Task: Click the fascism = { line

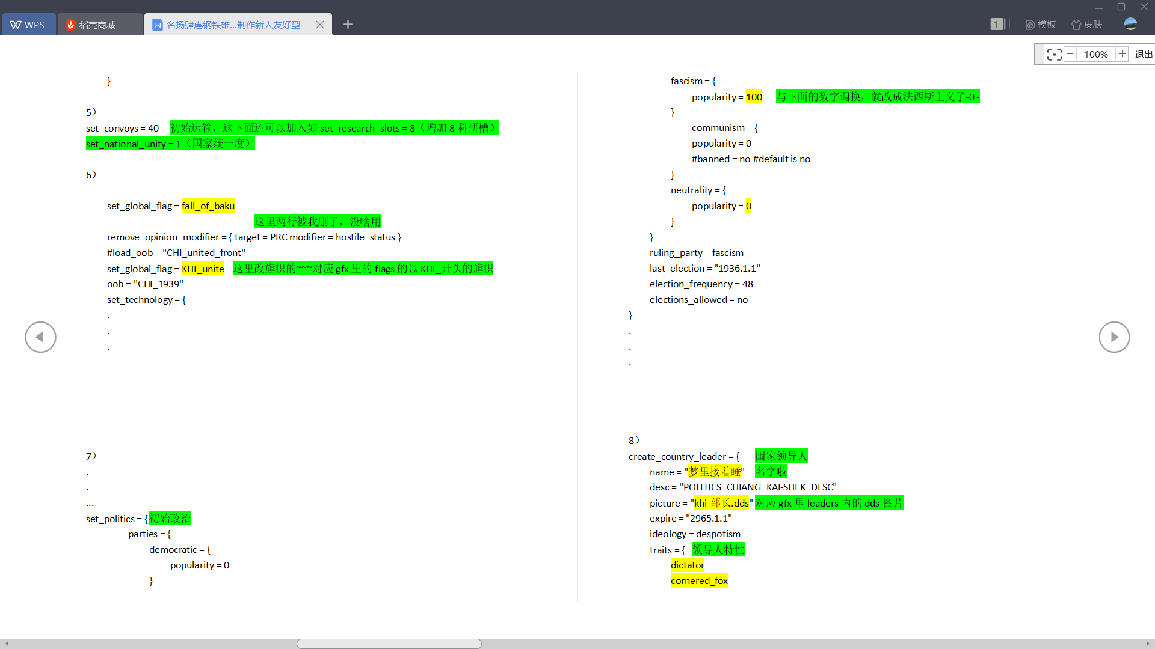Action: click(693, 81)
